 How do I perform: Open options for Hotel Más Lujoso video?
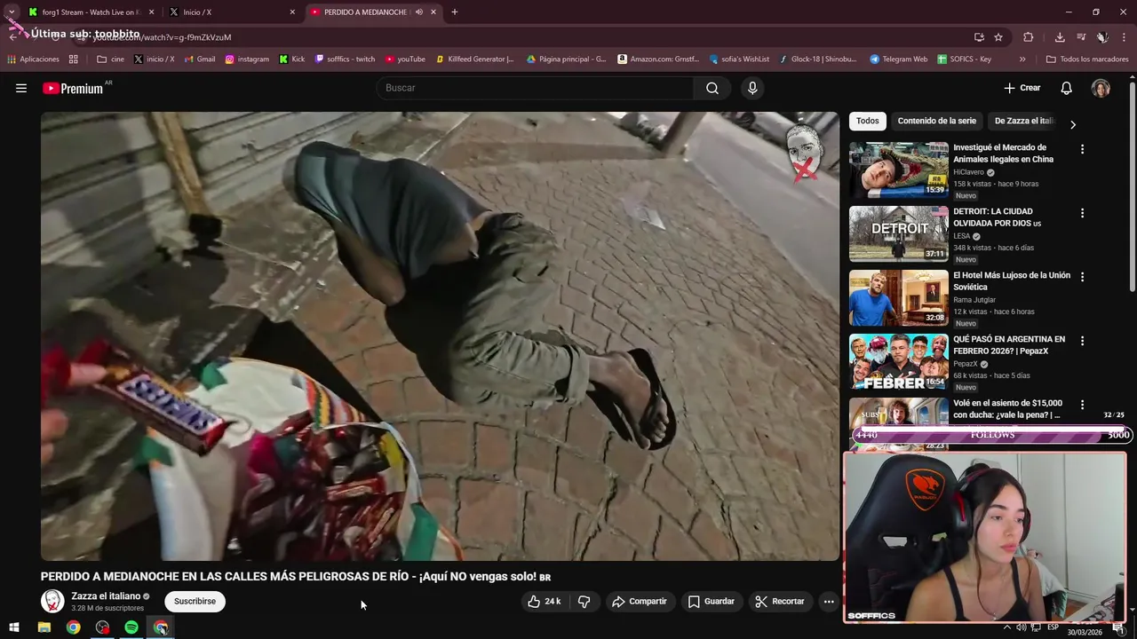1082,277
